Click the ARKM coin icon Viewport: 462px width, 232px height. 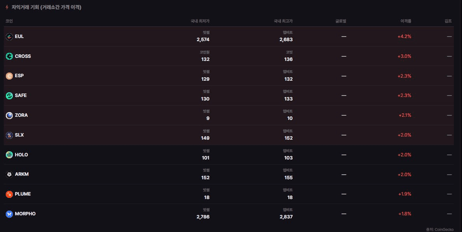[9, 175]
